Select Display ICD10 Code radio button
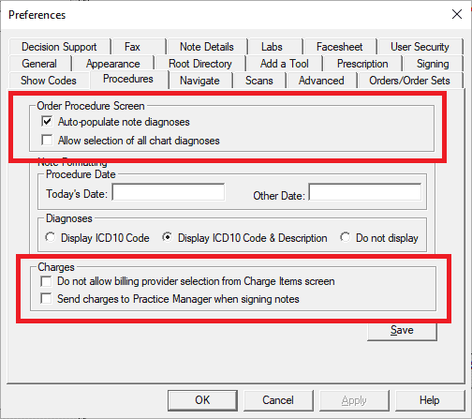472x419 pixels. coord(51,237)
